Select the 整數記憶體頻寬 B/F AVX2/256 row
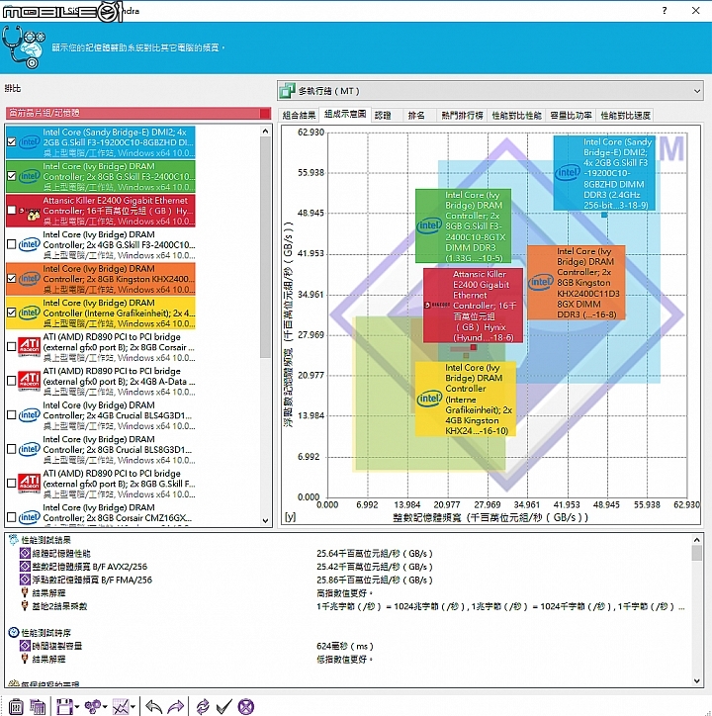Viewport: 712px width, 716px height. pyautogui.click(x=84, y=567)
